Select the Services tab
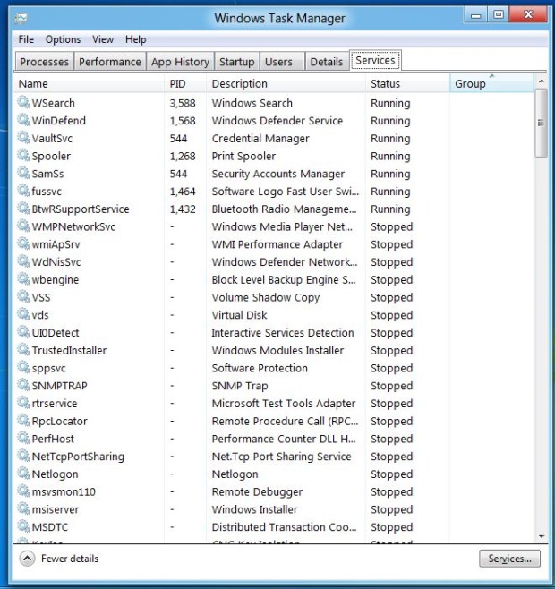This screenshot has width=555, height=589. click(x=375, y=60)
